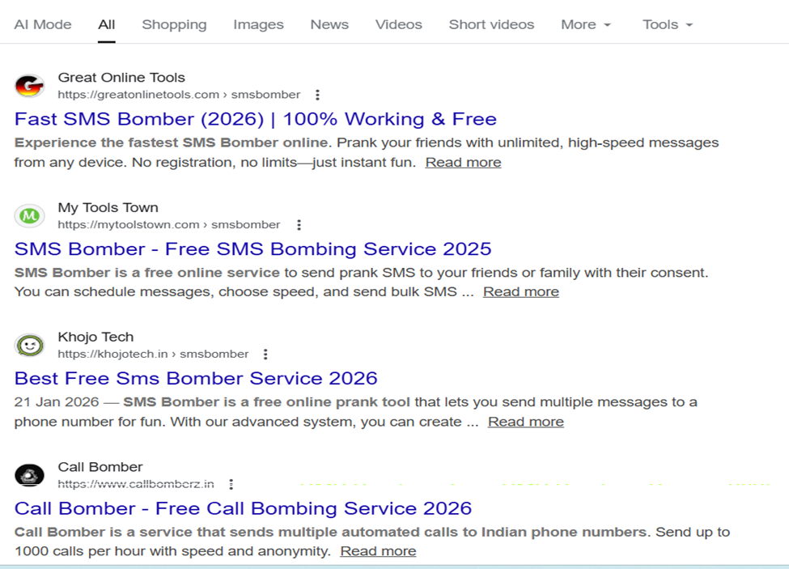Click the My Tools Town site icon
Screen dimensions: 789x569
coord(30,216)
